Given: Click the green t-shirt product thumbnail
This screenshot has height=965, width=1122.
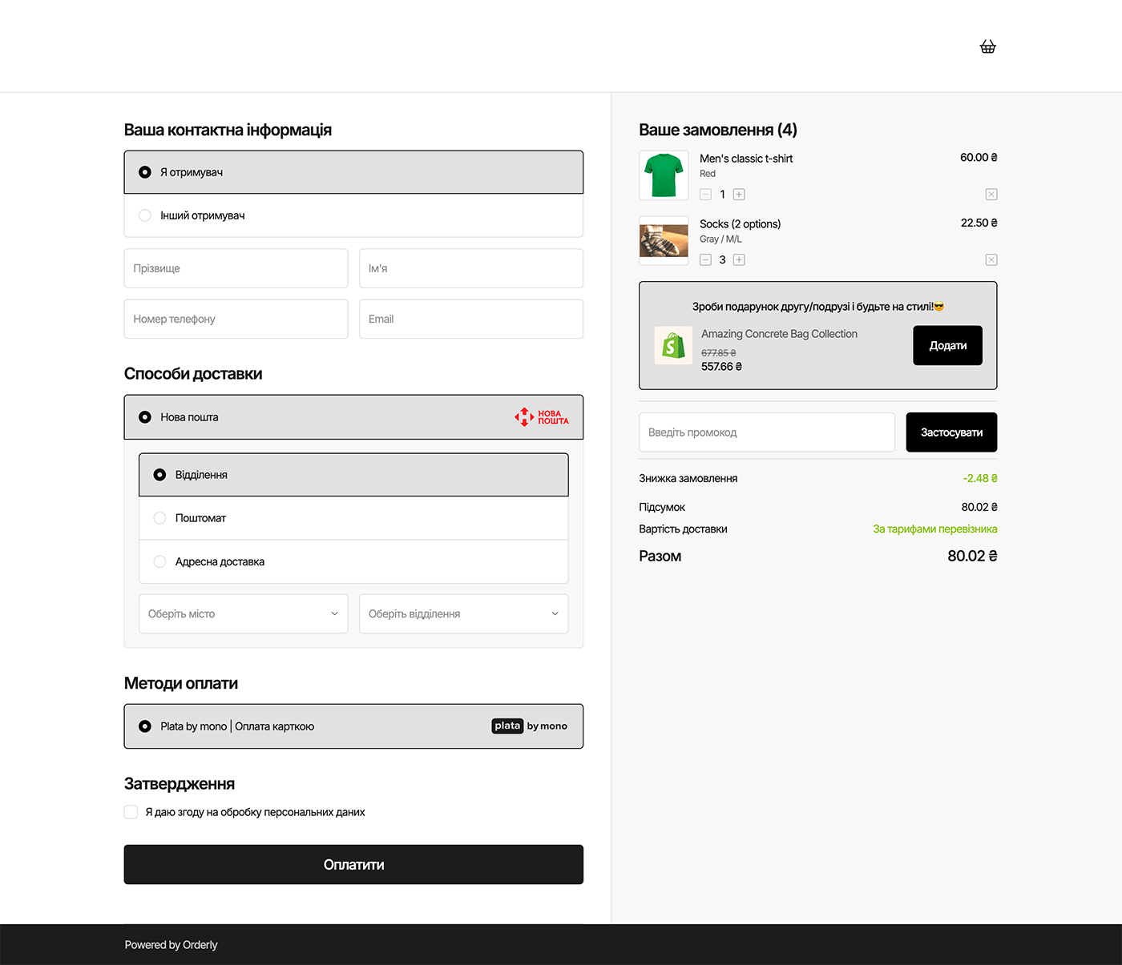Looking at the screenshot, I should tap(663, 175).
